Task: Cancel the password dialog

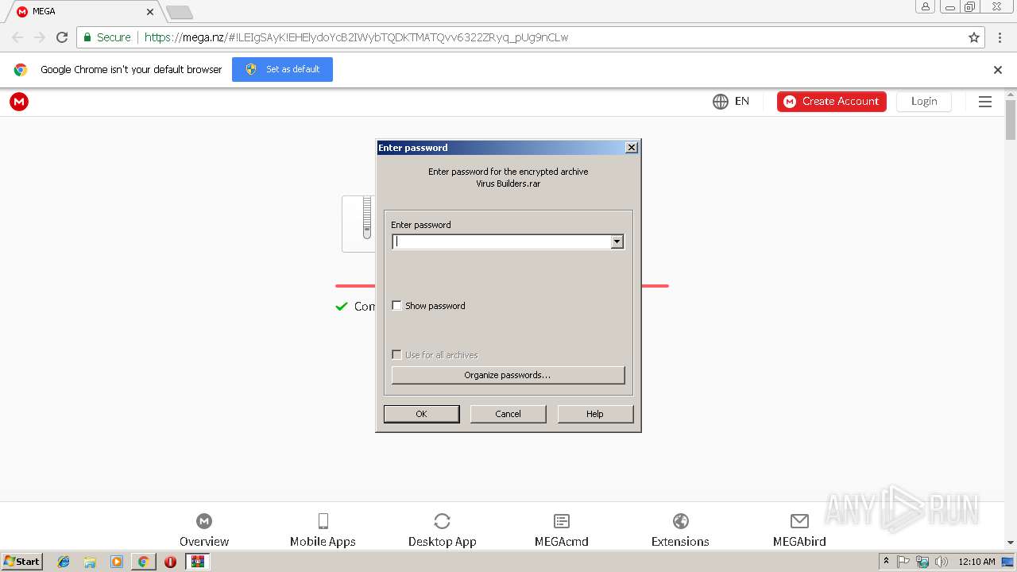Action: coord(508,414)
